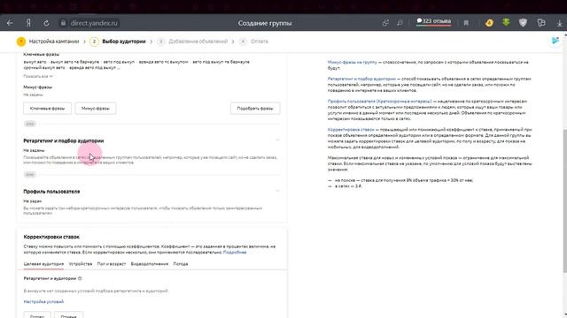Viewport: 567px width, 318px height.
Task: Expand the Показать все phrases link
Action: [x=38, y=76]
